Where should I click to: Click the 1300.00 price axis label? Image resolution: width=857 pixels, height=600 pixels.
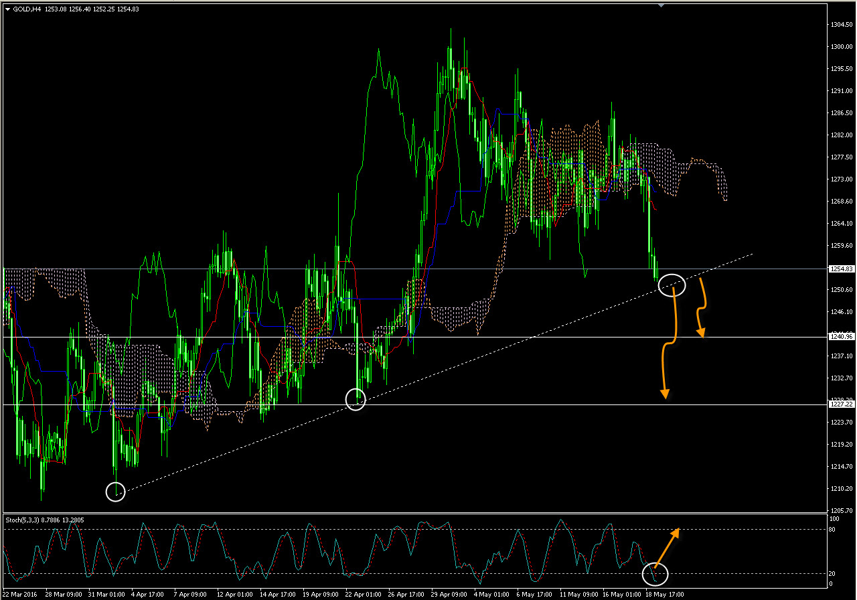[841, 46]
